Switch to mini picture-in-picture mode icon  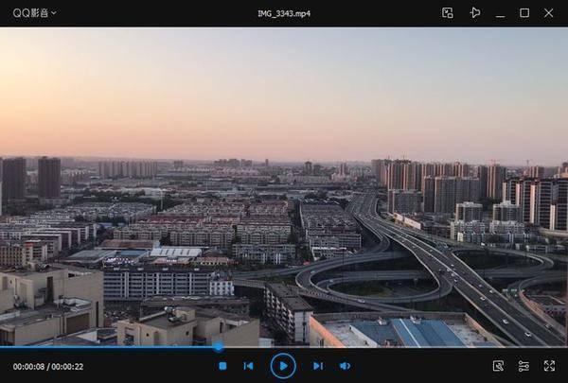448,13
